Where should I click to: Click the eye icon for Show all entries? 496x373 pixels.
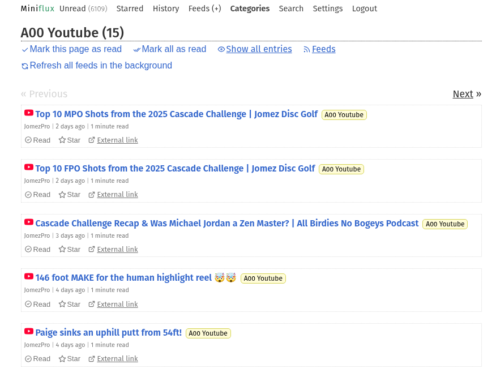point(221,50)
